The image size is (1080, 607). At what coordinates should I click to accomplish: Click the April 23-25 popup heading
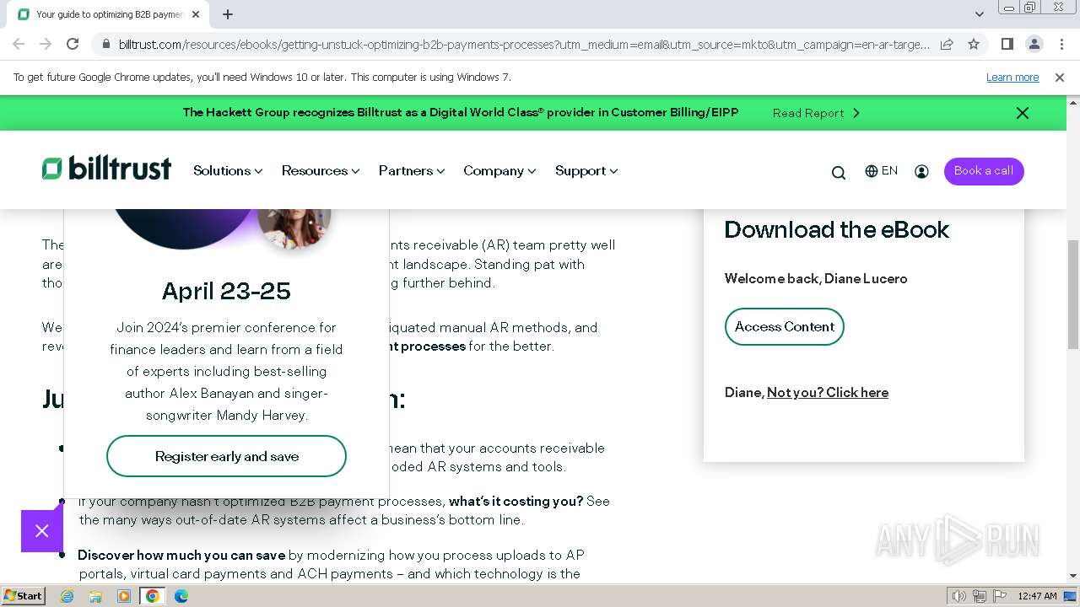point(226,292)
